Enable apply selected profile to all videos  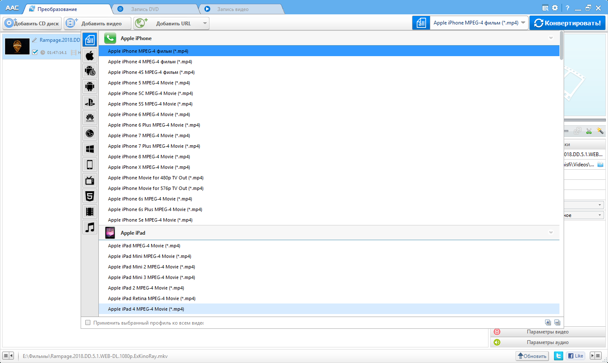(88, 322)
